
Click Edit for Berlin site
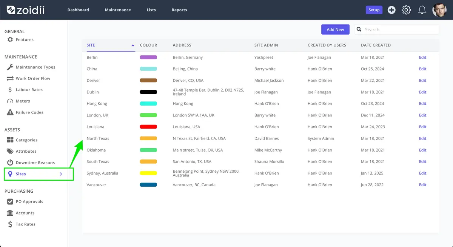point(422,57)
